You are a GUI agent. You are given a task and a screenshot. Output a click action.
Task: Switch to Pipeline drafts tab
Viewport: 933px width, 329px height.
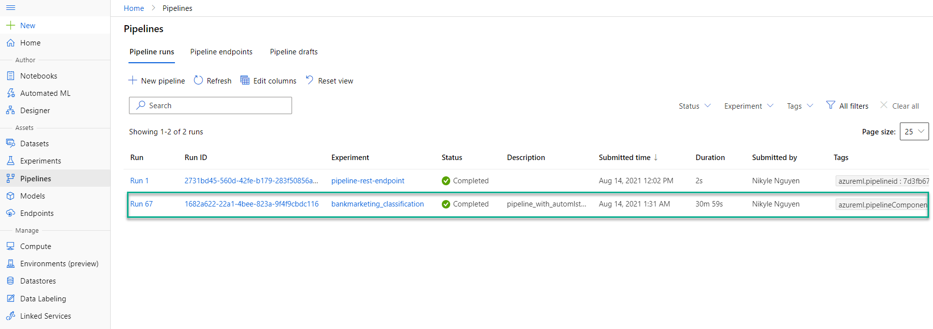(x=294, y=52)
